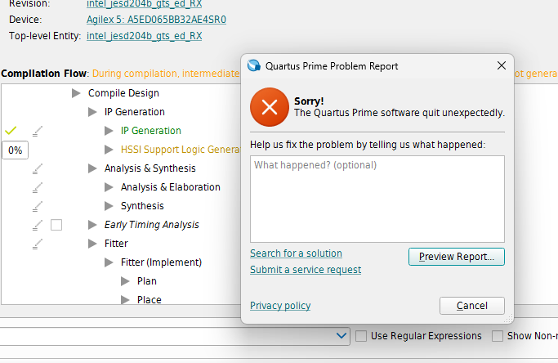Open the Submit a service request link
The width and height of the screenshot is (558, 363).
[306, 270]
